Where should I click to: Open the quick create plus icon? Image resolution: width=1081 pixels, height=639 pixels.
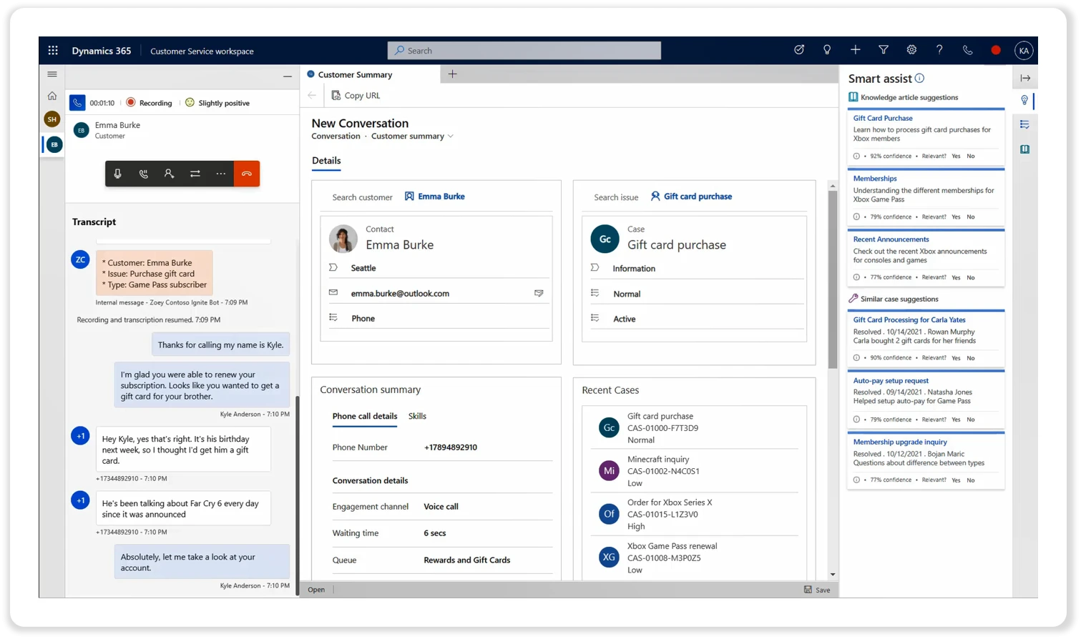854,50
